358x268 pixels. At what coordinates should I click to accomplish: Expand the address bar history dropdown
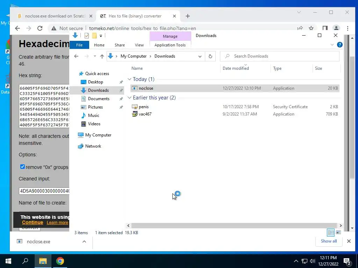pos(200,56)
